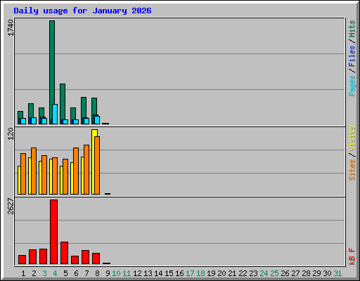The width and height of the screenshot is (360, 281).
Task: Click the red "KB F" legend label
Action: [x=352, y=256]
